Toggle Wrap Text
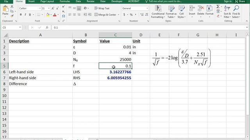The height and width of the screenshot is (140, 250). (102, 8)
